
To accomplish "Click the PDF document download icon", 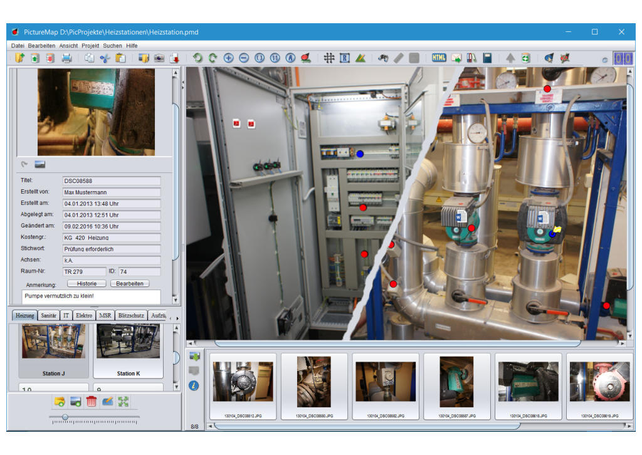I will (x=175, y=58).
